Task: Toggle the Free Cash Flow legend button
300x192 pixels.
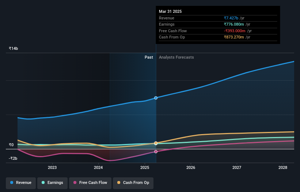Action: click(90, 182)
